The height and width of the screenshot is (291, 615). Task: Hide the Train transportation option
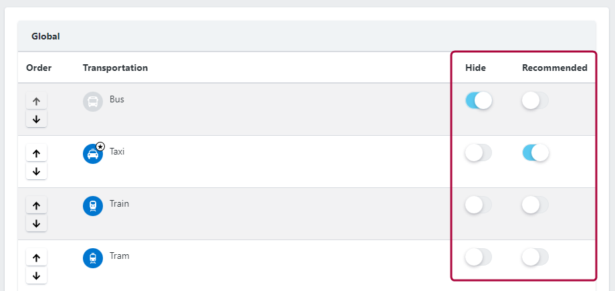[479, 205]
